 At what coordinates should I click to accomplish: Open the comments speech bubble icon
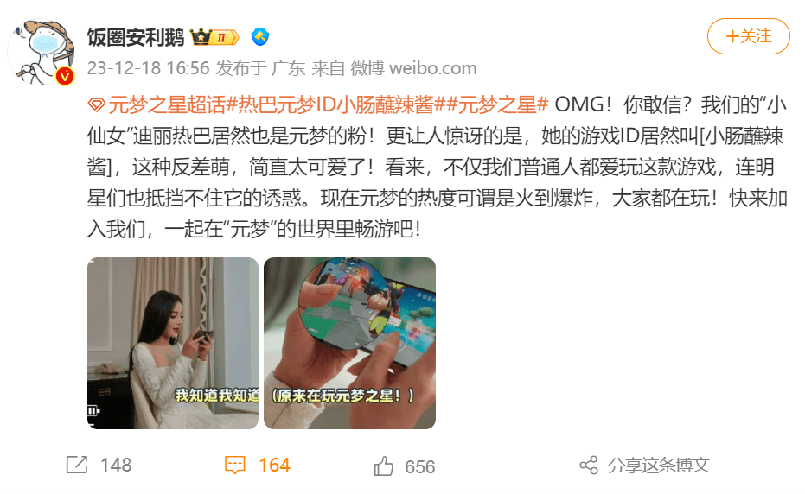(x=234, y=465)
